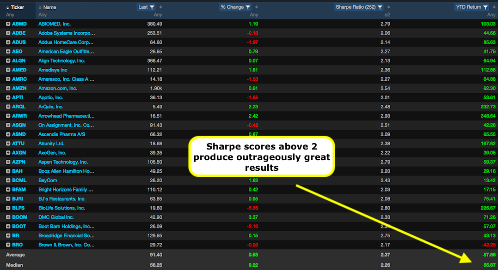The image size is (498, 270).
Task: Open the Attunity Ltd. name link
Action: 51,143
